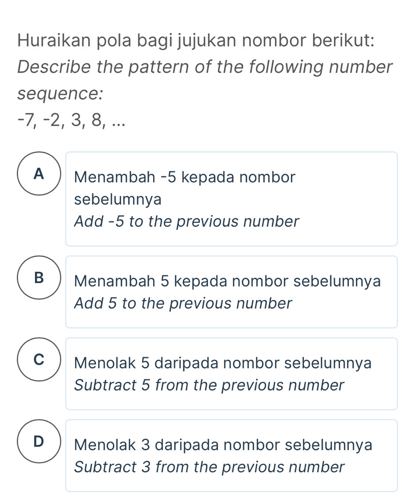The width and height of the screenshot is (402, 497).
Task: Pick 'Subtract 5 from the previous number'
Action: pyautogui.click(x=209, y=385)
